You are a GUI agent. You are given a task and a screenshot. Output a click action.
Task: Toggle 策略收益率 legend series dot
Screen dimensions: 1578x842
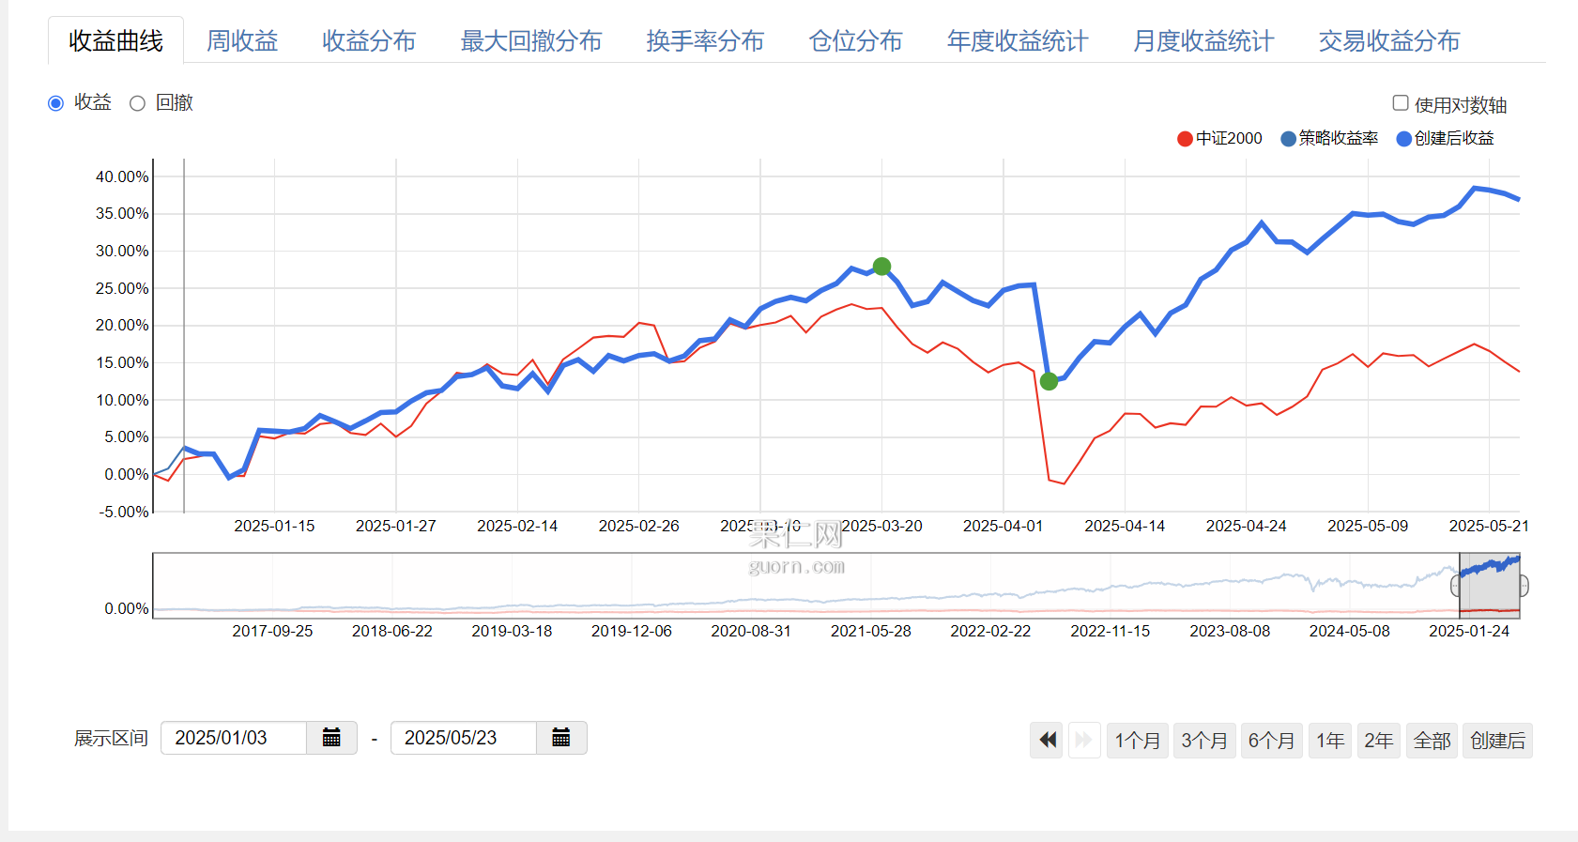coord(1288,139)
